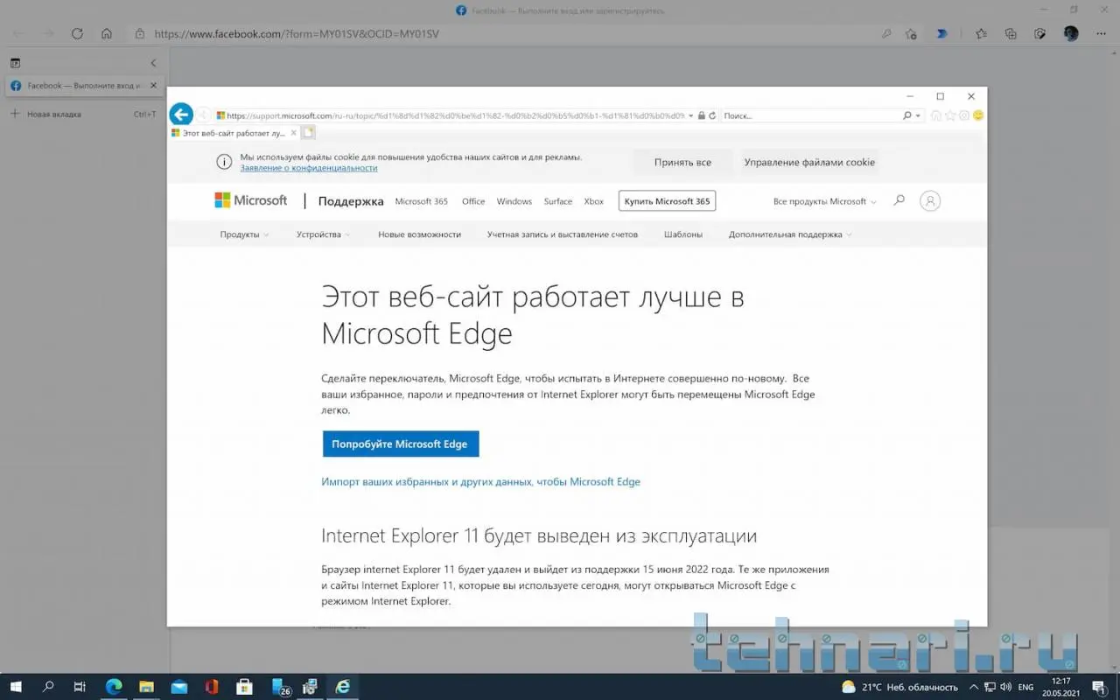Open File Explorer from the taskbar

coord(146,687)
